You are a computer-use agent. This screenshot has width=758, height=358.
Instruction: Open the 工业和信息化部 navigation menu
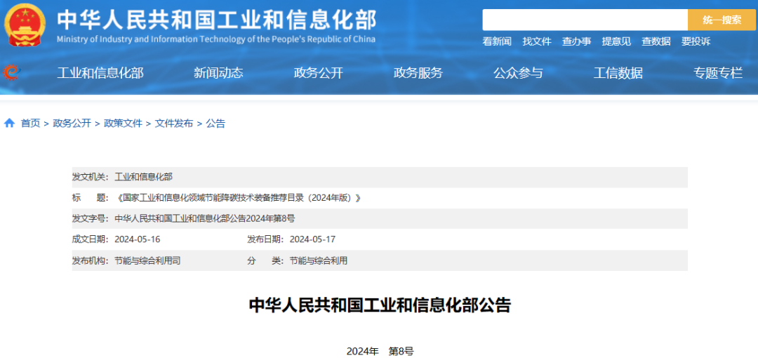tap(100, 73)
